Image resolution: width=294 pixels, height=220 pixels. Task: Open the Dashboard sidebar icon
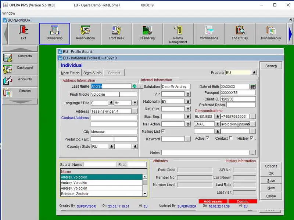point(20,69)
